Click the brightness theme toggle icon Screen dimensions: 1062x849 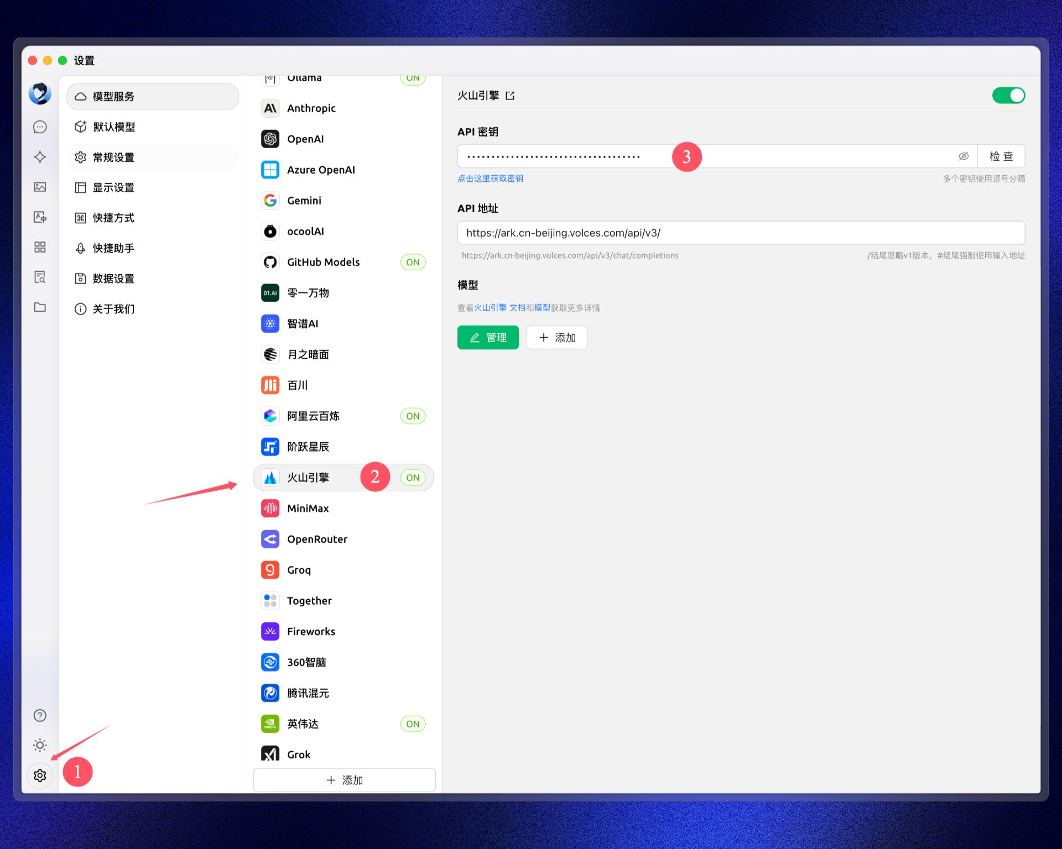(x=40, y=745)
